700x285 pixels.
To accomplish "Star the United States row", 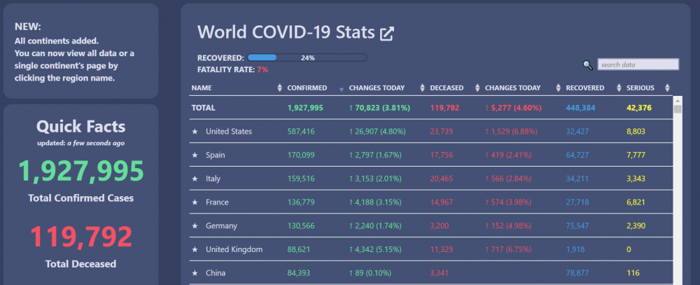I will (x=195, y=132).
